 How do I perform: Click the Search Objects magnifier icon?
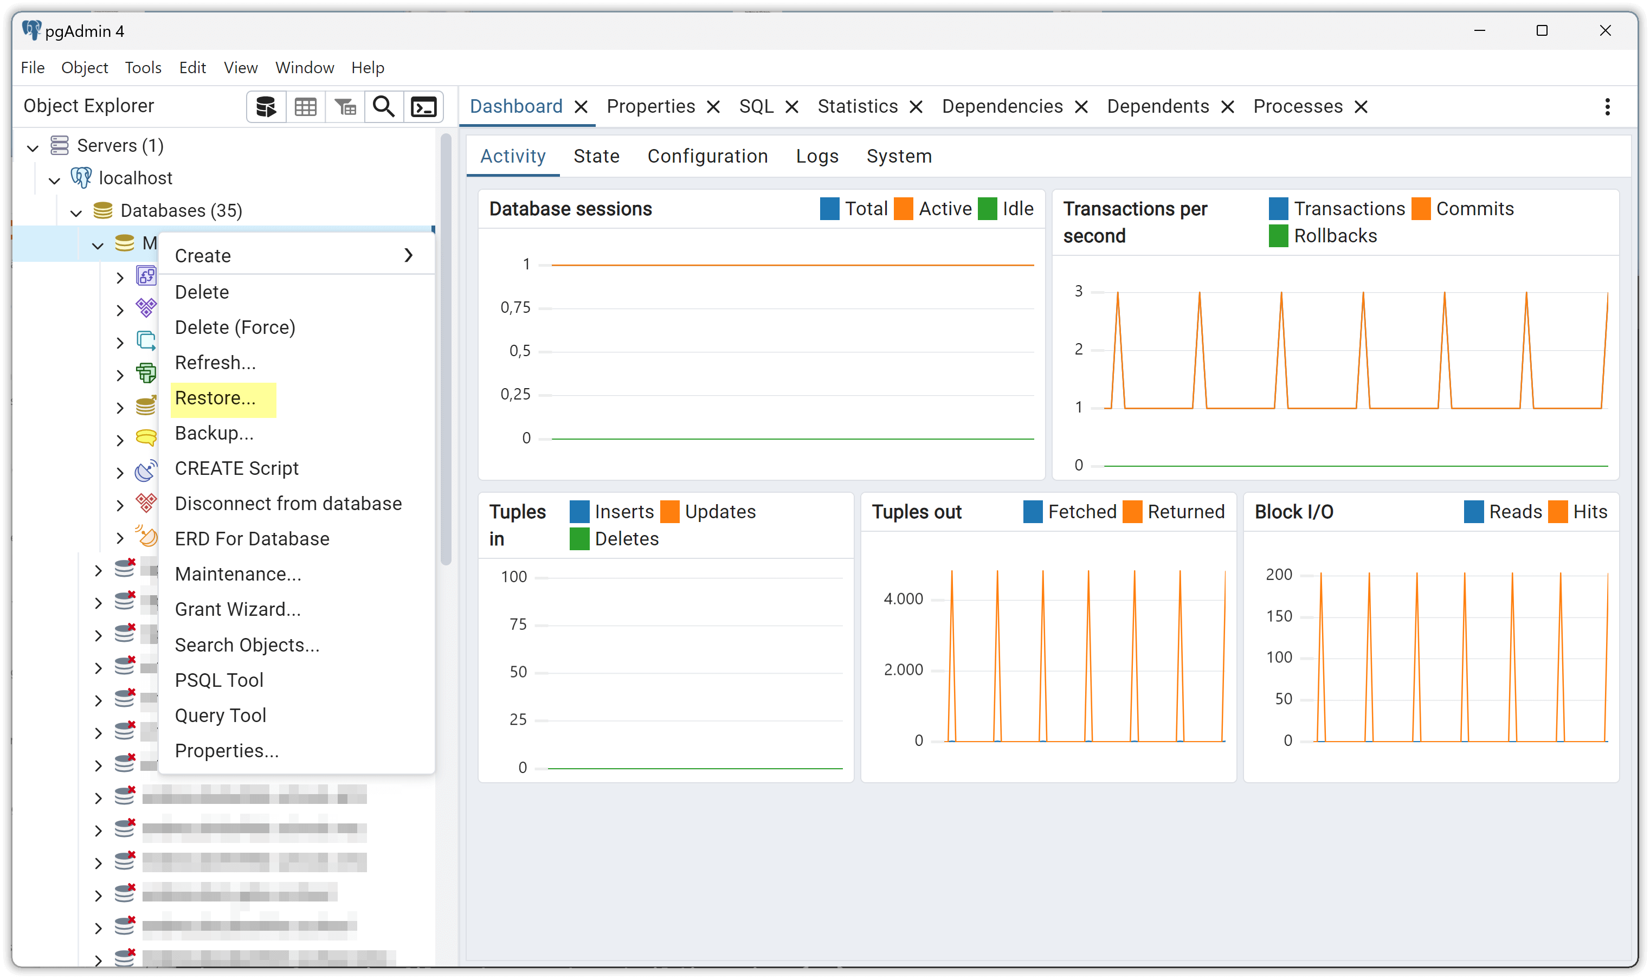tap(384, 107)
